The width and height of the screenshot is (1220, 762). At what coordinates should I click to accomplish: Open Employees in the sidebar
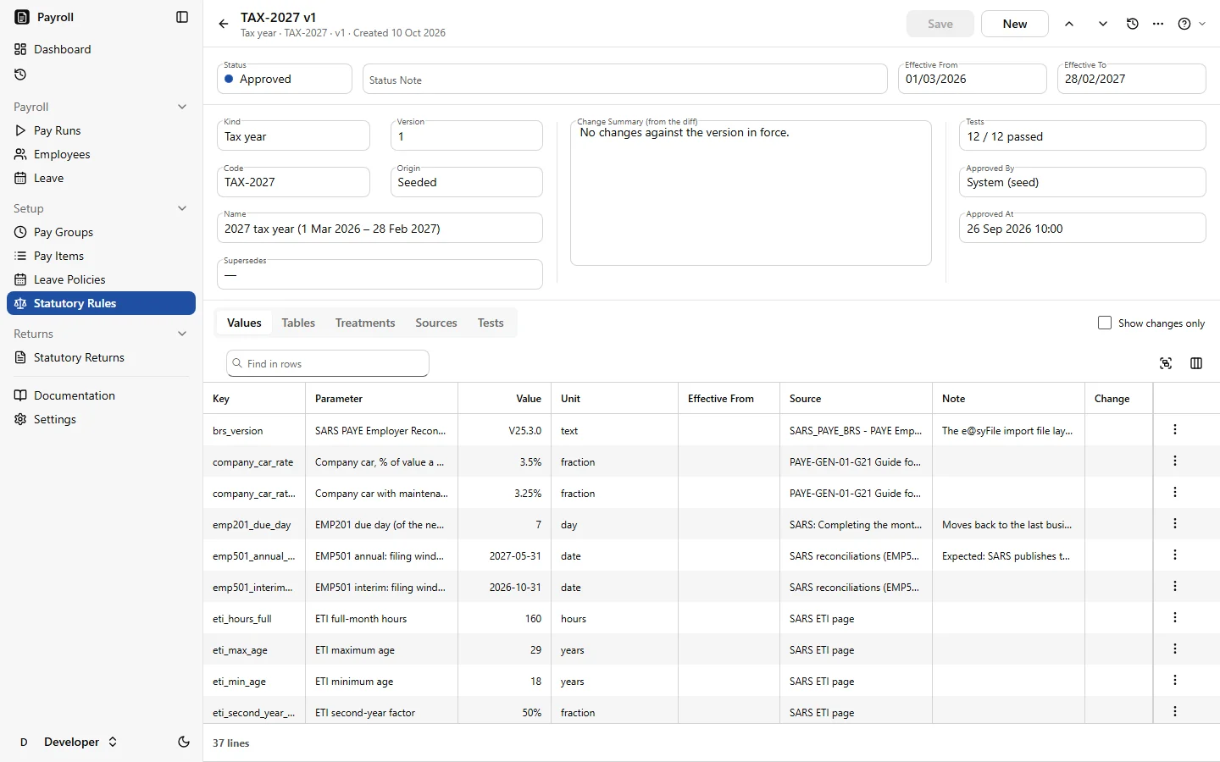click(102, 154)
